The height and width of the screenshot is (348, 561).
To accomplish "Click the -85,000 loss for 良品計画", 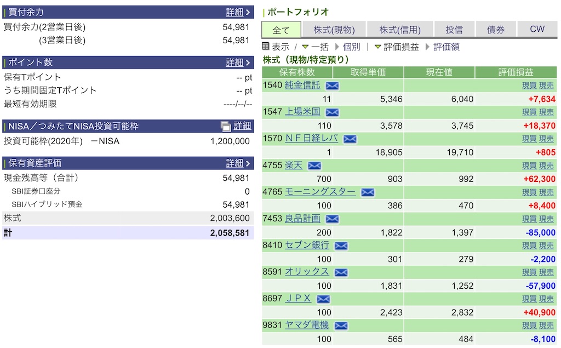I will tap(541, 233).
